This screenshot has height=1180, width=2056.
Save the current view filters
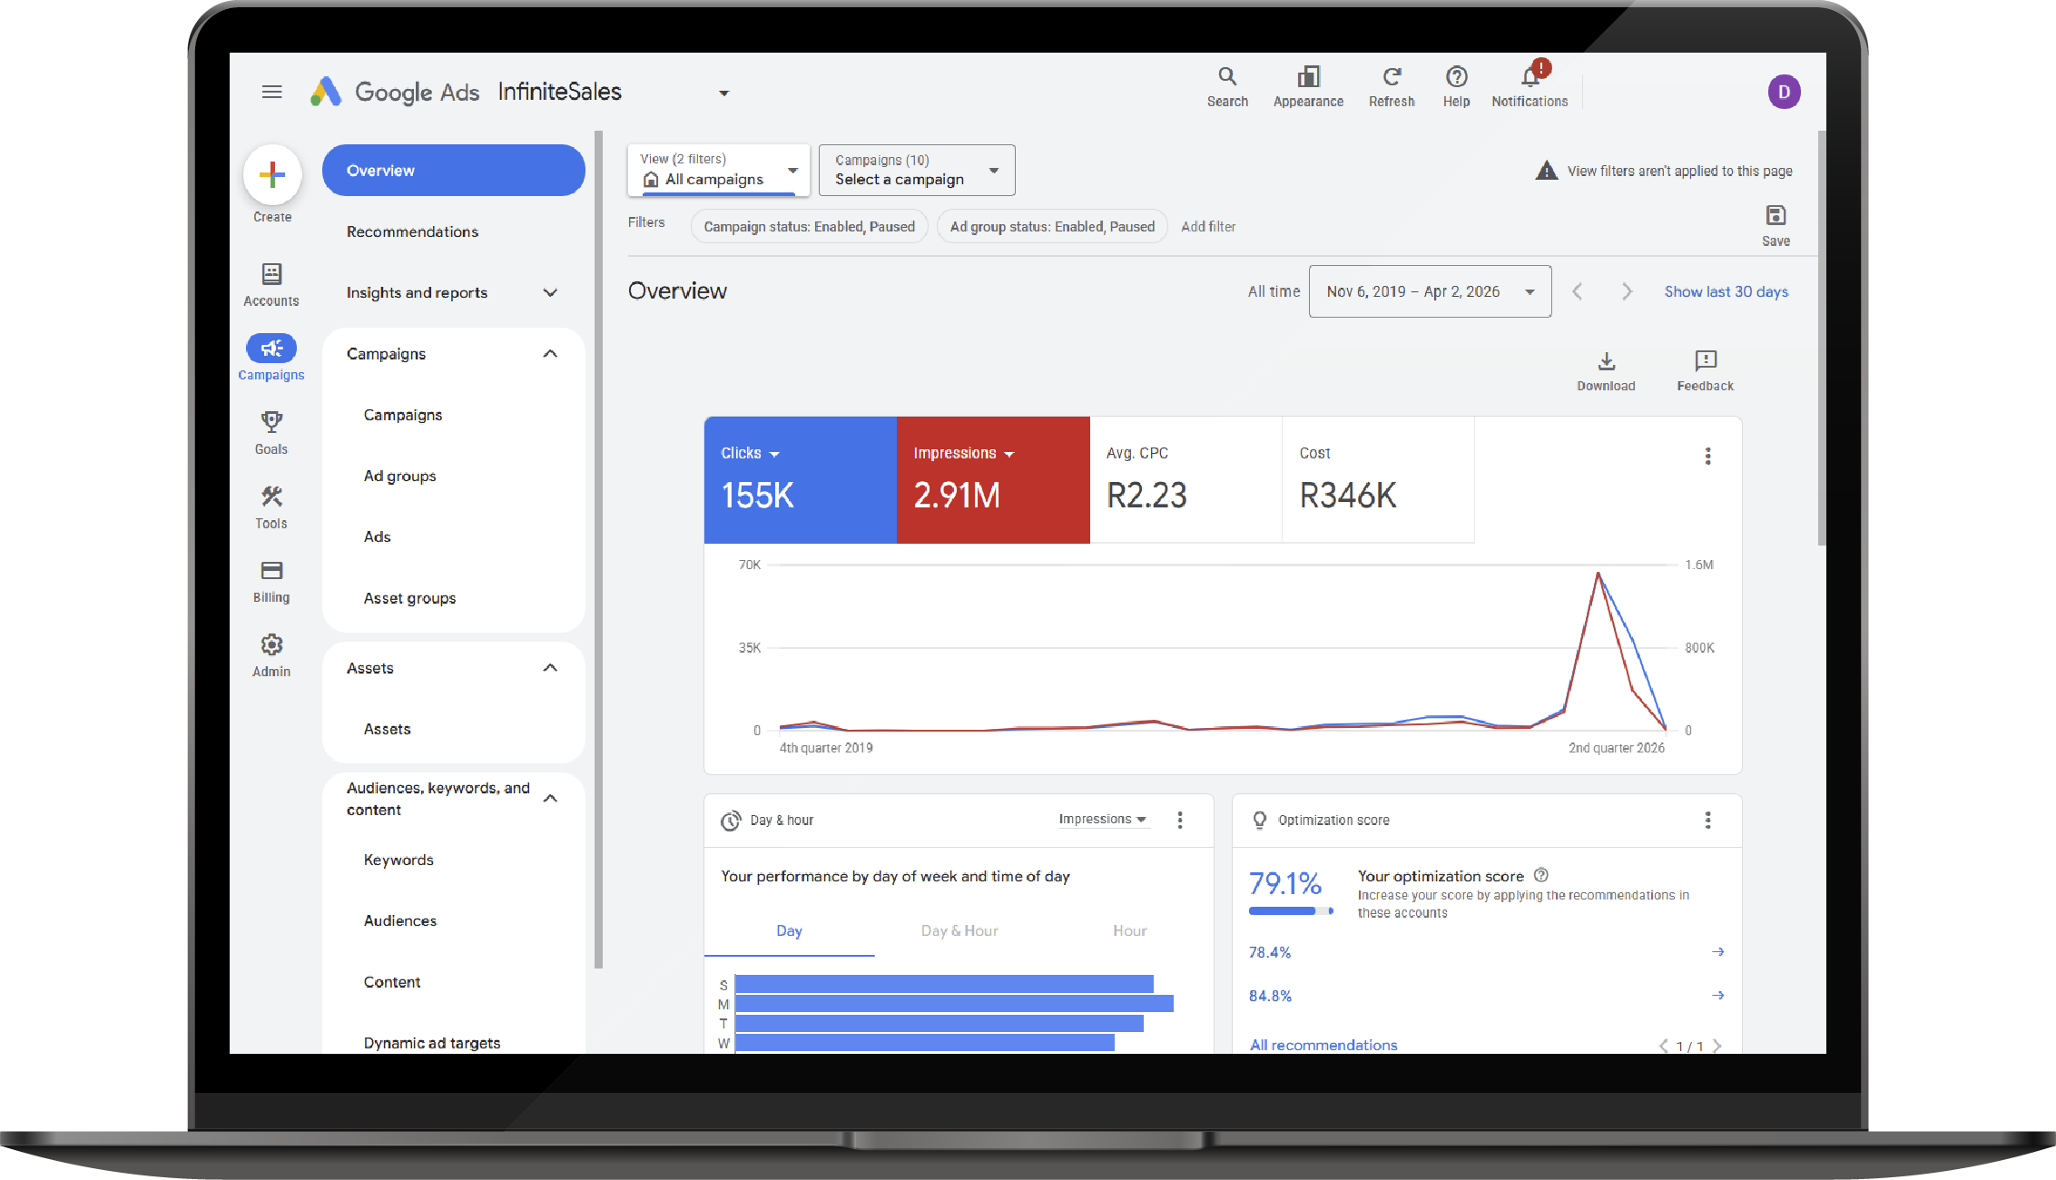[1776, 216]
